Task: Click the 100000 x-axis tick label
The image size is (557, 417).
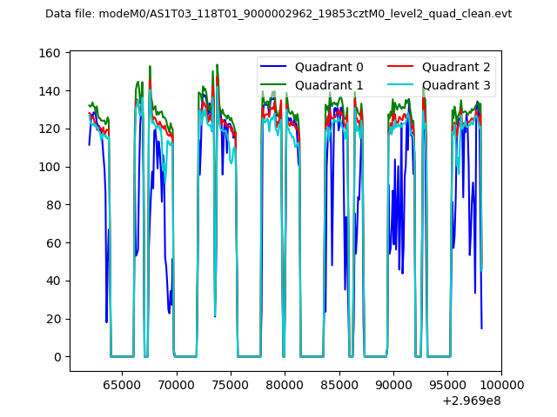Action: (x=500, y=384)
